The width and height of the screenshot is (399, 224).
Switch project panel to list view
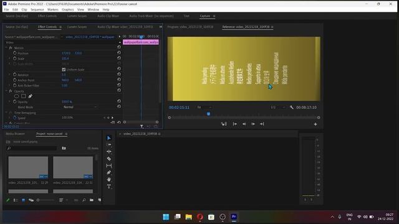[16, 200]
